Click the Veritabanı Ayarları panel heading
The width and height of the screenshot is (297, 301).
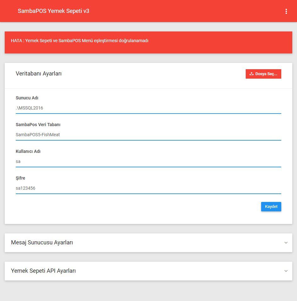(x=39, y=74)
